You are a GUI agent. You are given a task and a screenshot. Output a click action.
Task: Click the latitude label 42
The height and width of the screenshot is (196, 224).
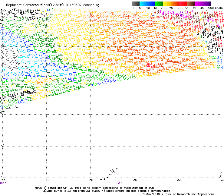pyautogui.click(x=2, y=146)
